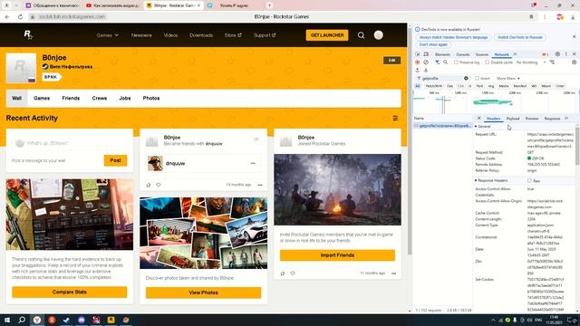580x326 pixels.
Task: Open Yandex Browser in the taskbar
Action: [x=37, y=320]
